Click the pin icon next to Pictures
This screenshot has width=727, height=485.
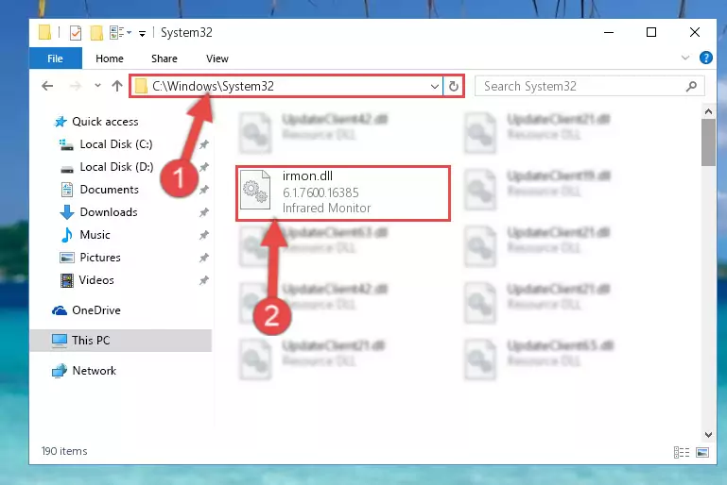pos(204,258)
